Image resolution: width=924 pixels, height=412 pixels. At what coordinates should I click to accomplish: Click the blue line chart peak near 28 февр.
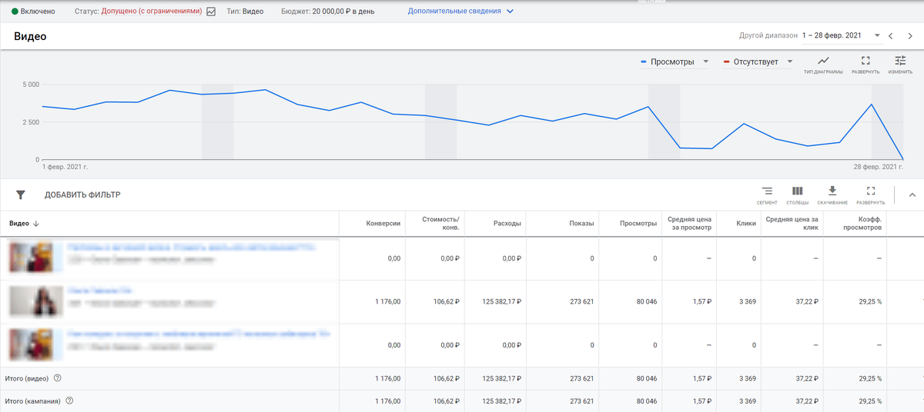coord(871,105)
